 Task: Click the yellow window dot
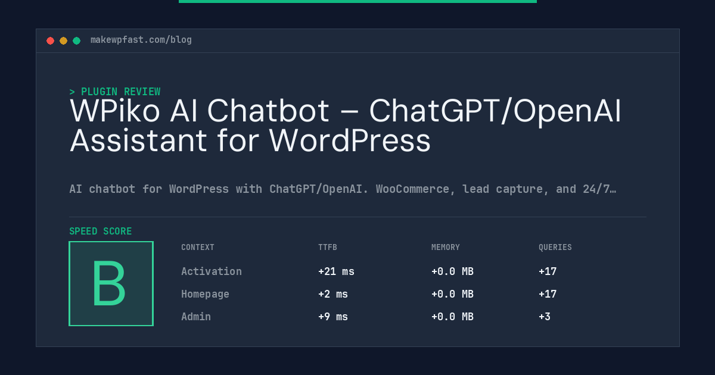tap(63, 40)
